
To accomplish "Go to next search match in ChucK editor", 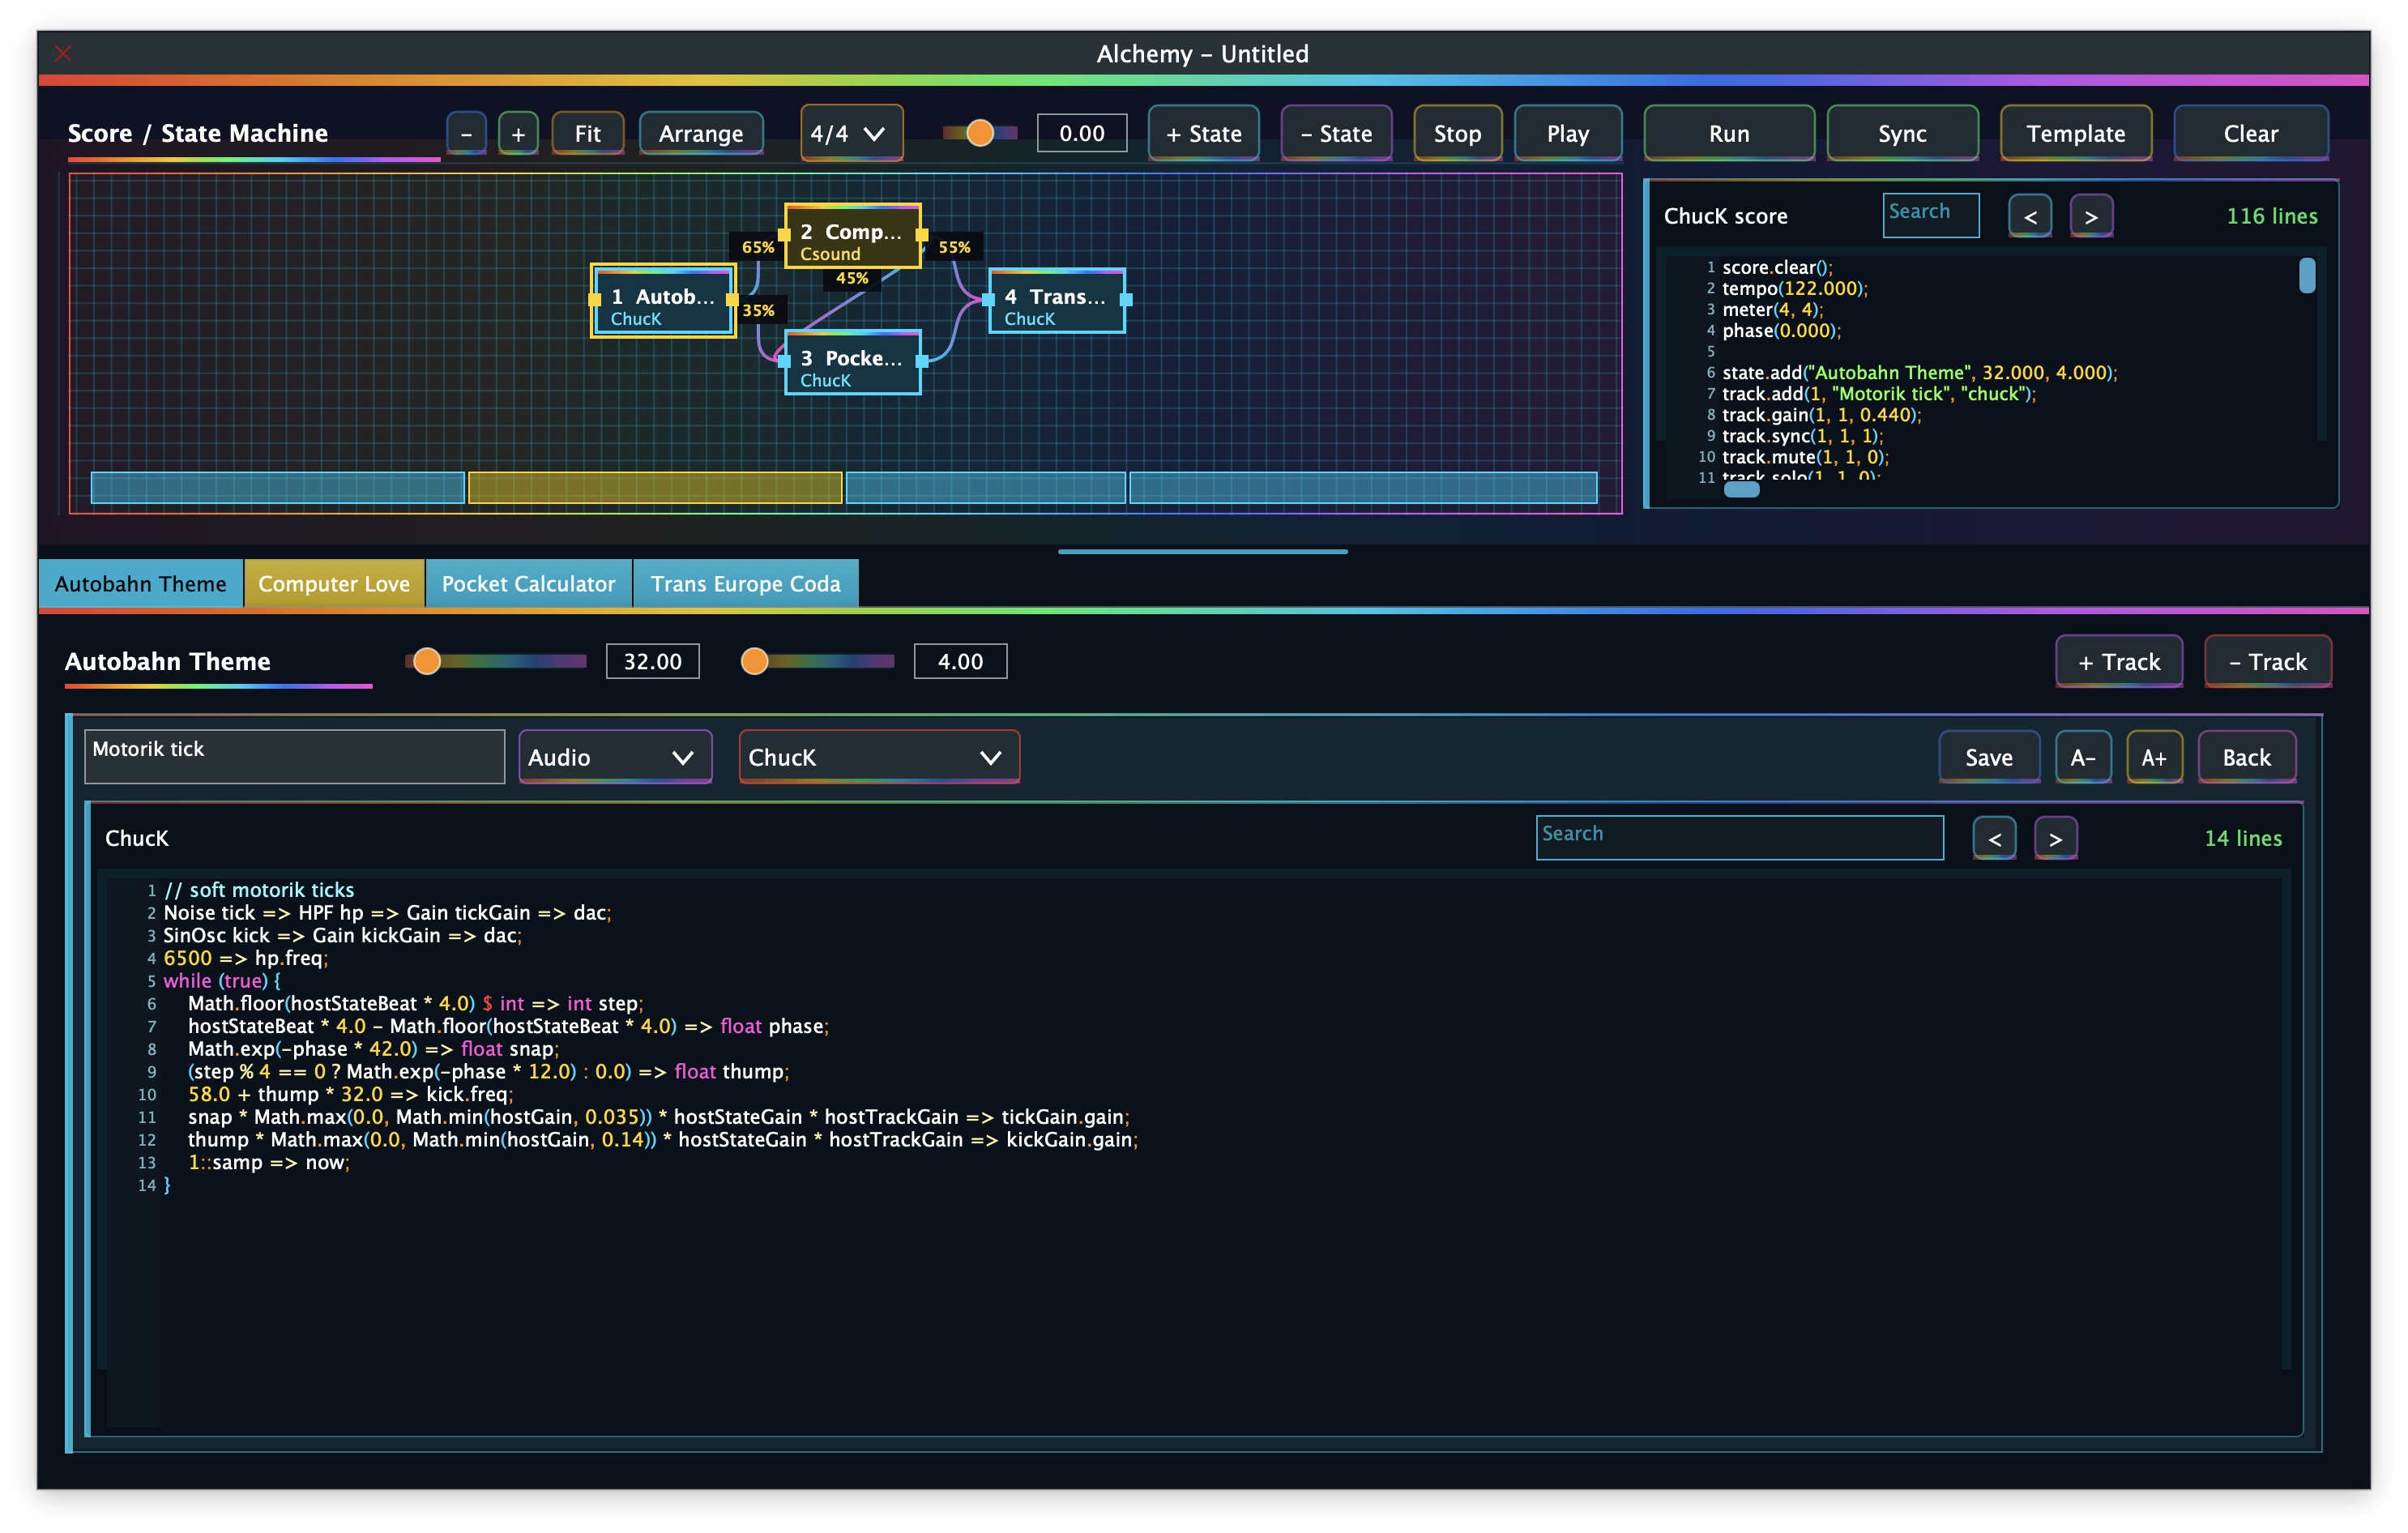I will click(2055, 838).
